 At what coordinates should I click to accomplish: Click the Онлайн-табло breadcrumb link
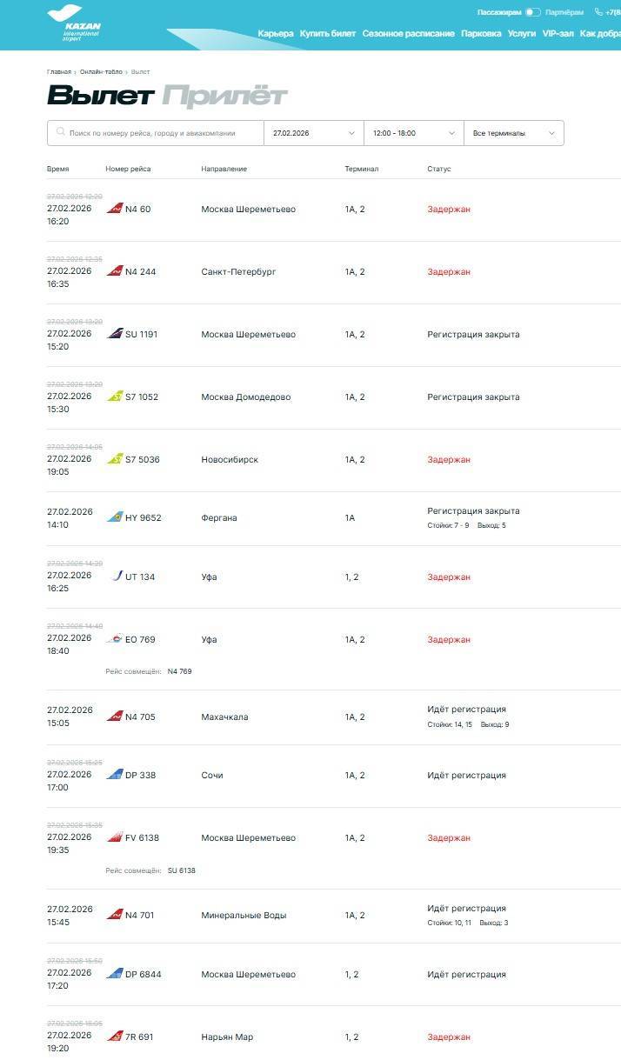coord(101,71)
